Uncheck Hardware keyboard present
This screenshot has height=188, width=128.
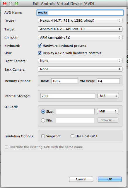(x=40, y=46)
